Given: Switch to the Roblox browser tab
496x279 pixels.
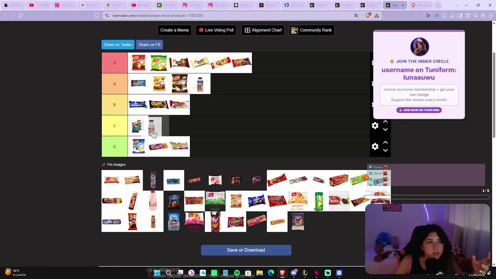Looking at the screenshot, I should [268, 5].
